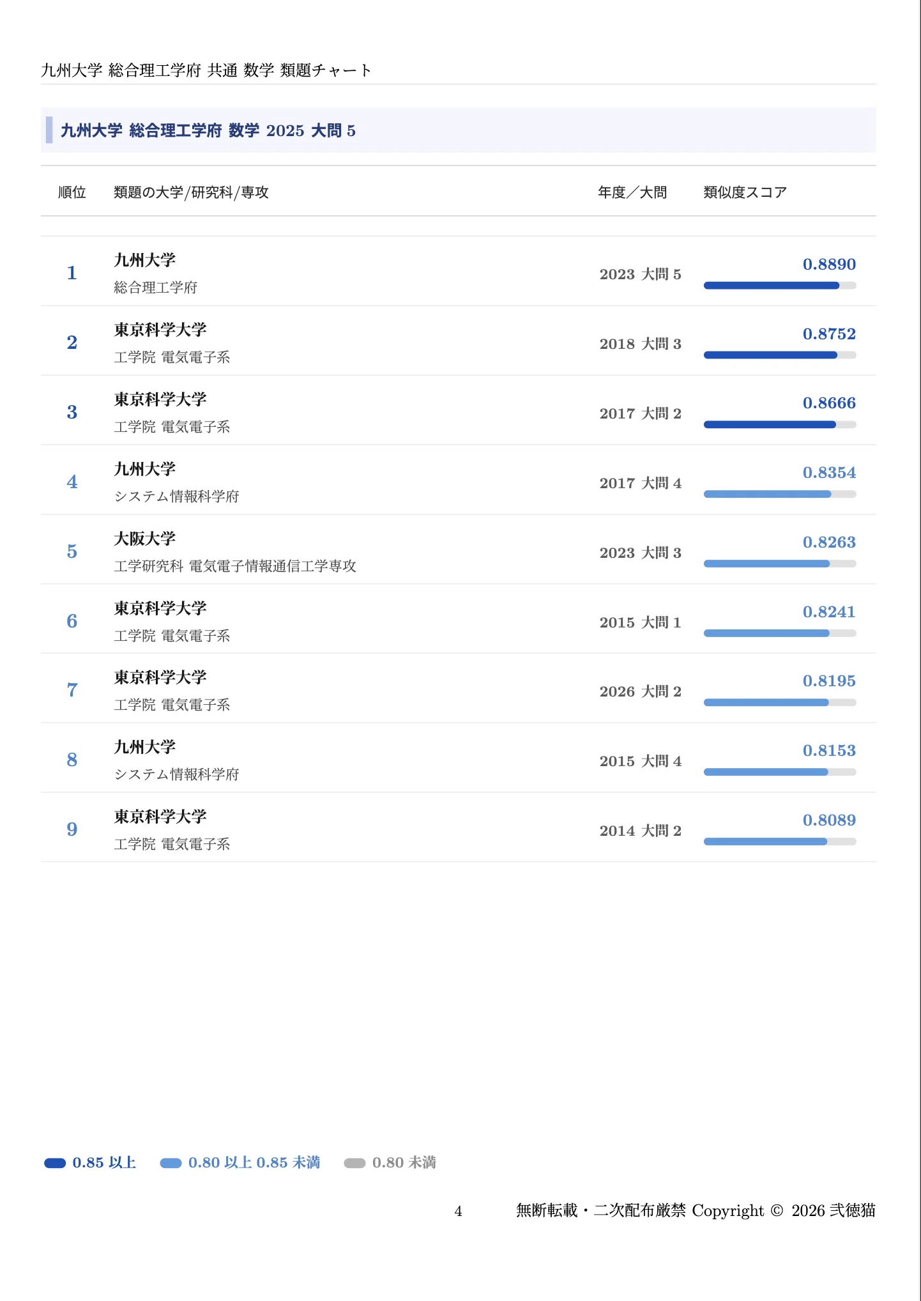The image size is (921, 1301).
Task: Click the score value 0.8666
Action: pos(829,403)
